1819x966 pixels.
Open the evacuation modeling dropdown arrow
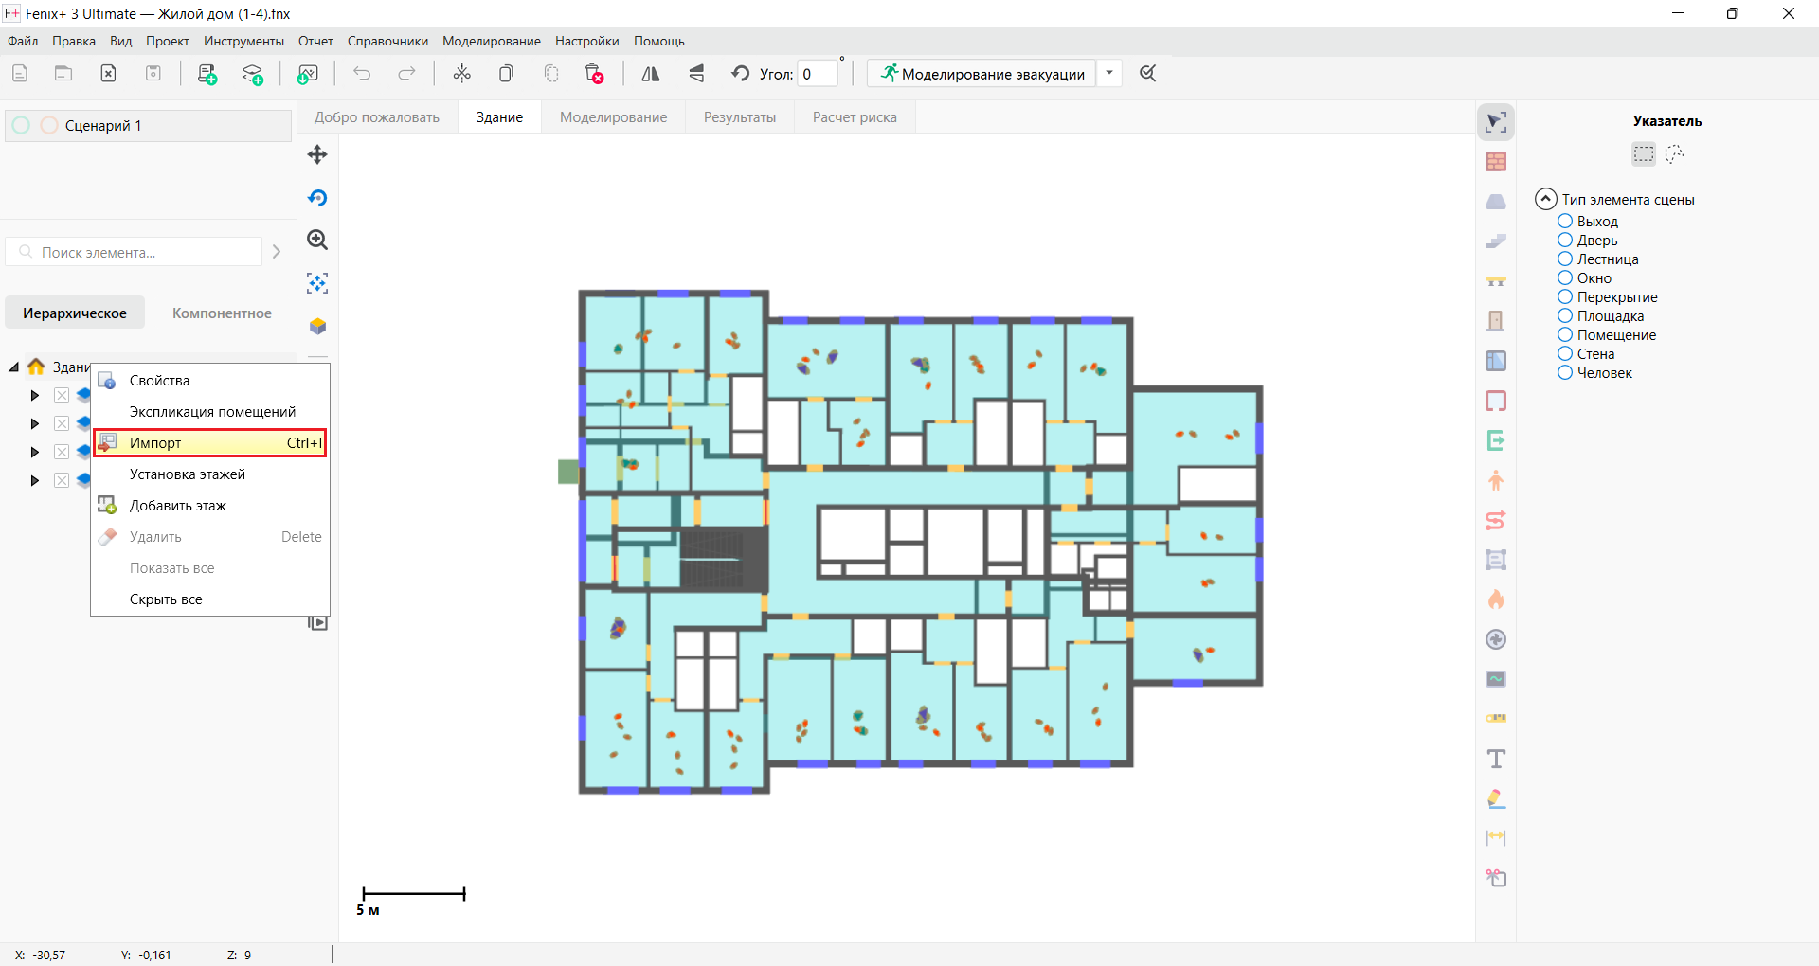(1109, 73)
